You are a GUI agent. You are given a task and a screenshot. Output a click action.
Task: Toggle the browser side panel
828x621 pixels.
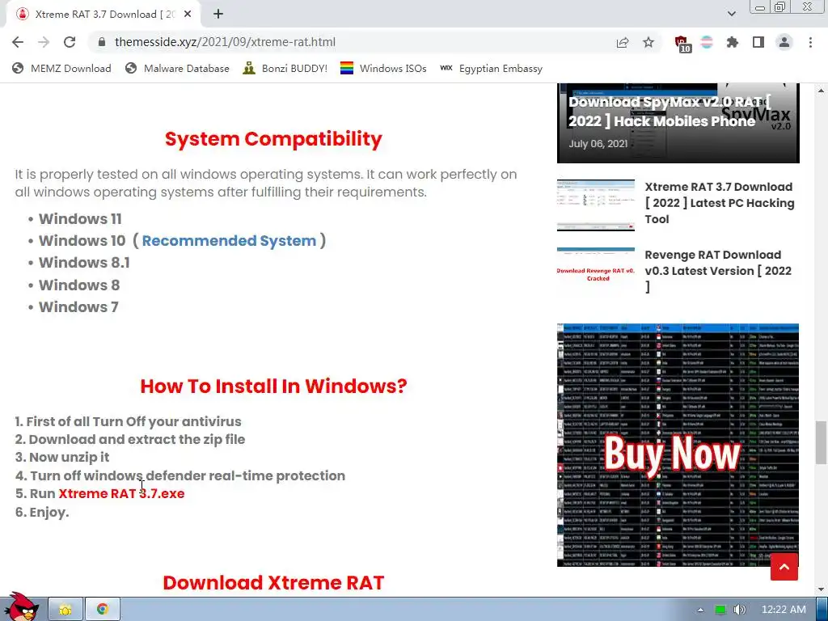758,42
